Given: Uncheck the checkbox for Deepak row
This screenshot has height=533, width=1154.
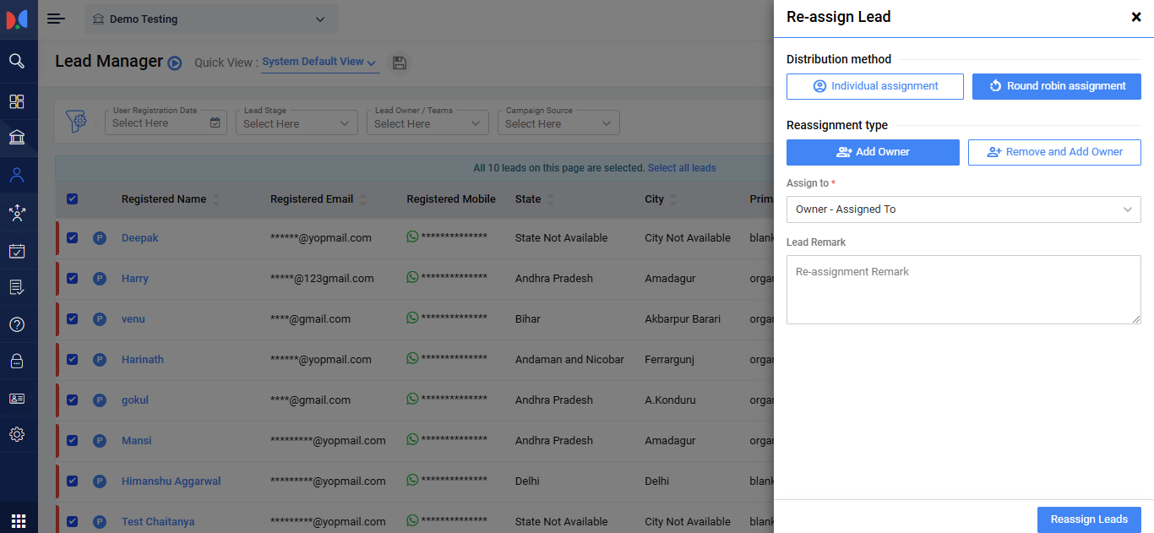Looking at the screenshot, I should [72, 238].
